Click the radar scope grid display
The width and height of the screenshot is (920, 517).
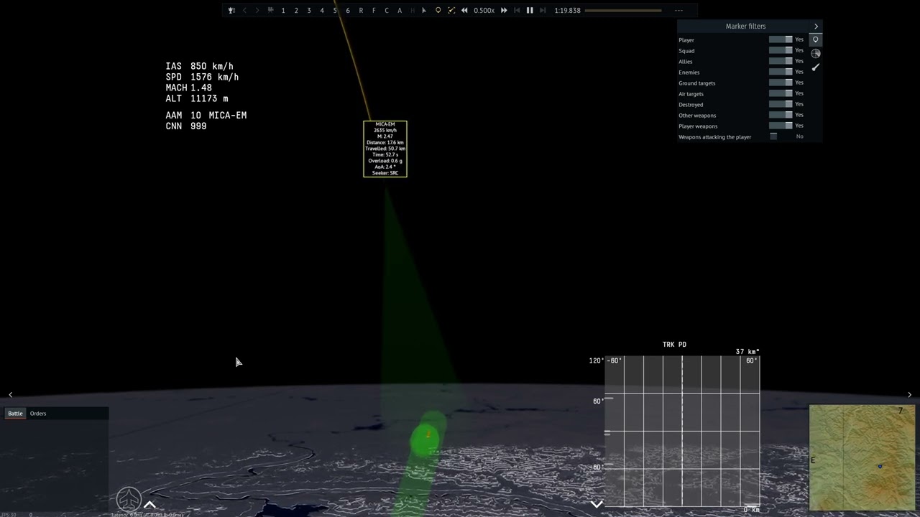click(x=682, y=431)
